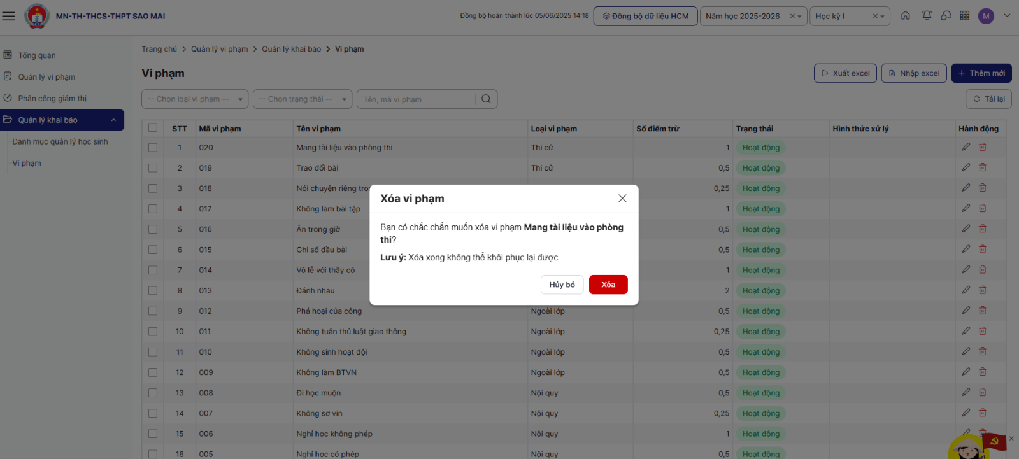Open the notifications bell icon

click(x=927, y=16)
